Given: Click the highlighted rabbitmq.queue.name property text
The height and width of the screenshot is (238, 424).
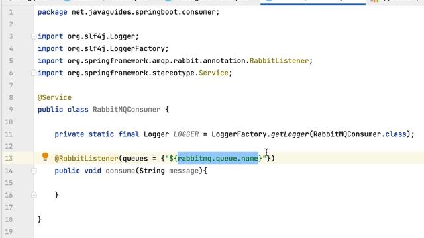Looking at the screenshot, I should click(218, 159).
